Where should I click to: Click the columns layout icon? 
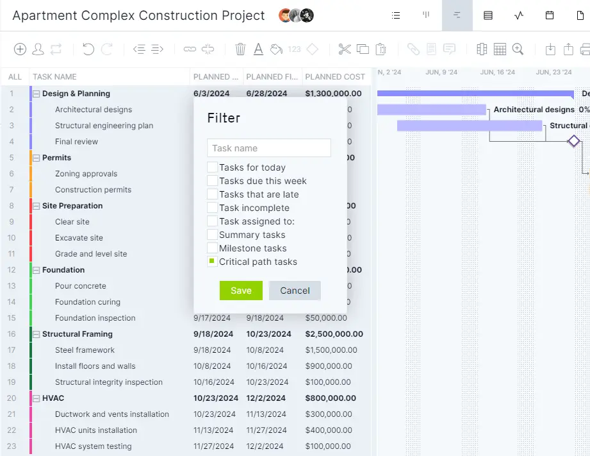tap(482, 49)
